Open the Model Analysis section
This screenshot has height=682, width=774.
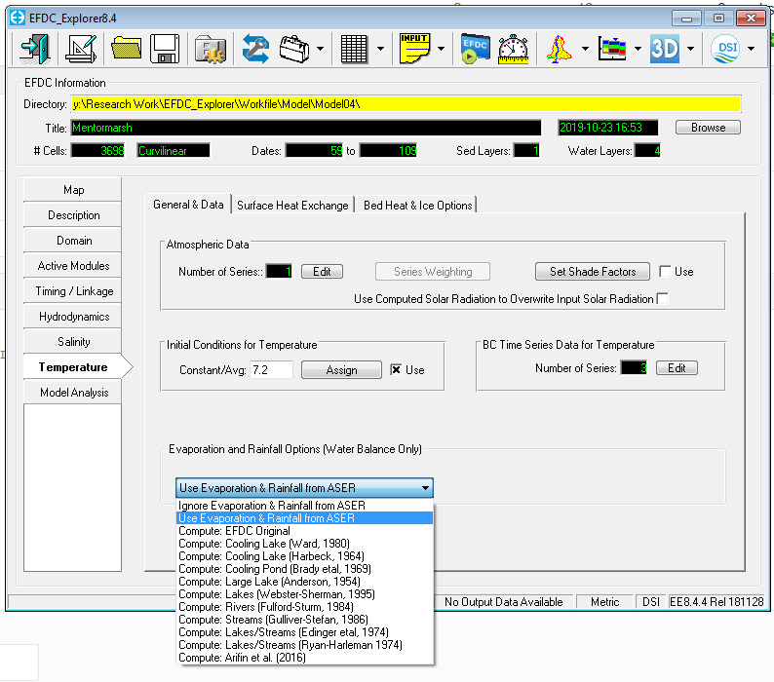pos(72,393)
